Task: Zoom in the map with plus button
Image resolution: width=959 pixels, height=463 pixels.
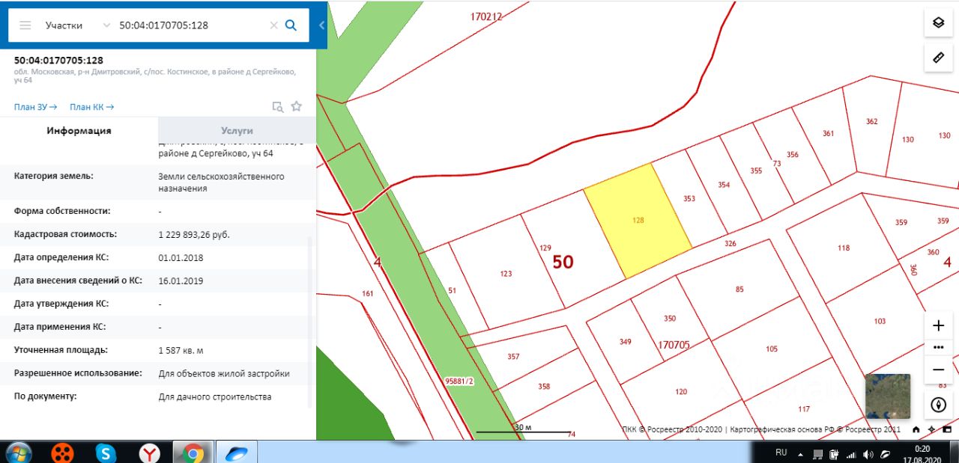Action: click(x=938, y=325)
